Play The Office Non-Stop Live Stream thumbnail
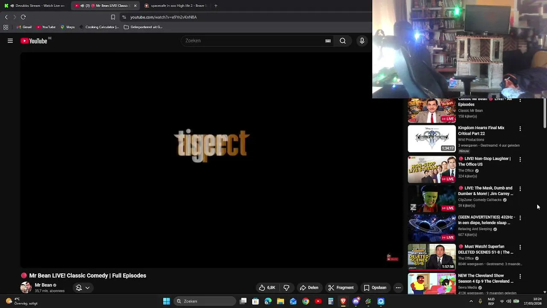The width and height of the screenshot is (547, 308). click(x=432, y=169)
